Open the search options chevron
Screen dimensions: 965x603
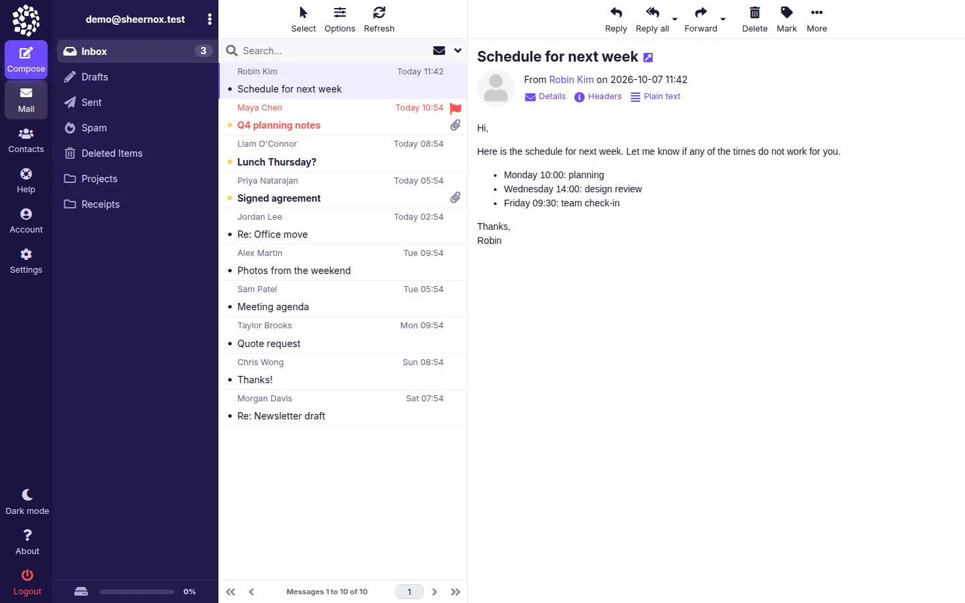pos(458,50)
